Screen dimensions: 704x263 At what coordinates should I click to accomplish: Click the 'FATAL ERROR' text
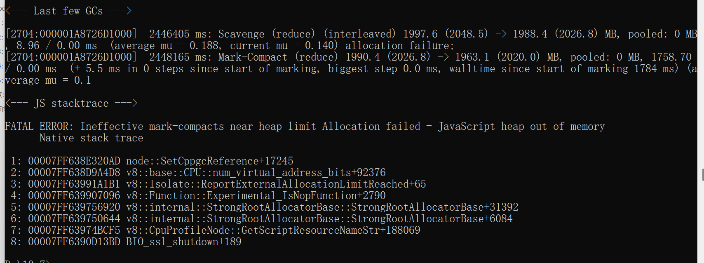pos(39,127)
